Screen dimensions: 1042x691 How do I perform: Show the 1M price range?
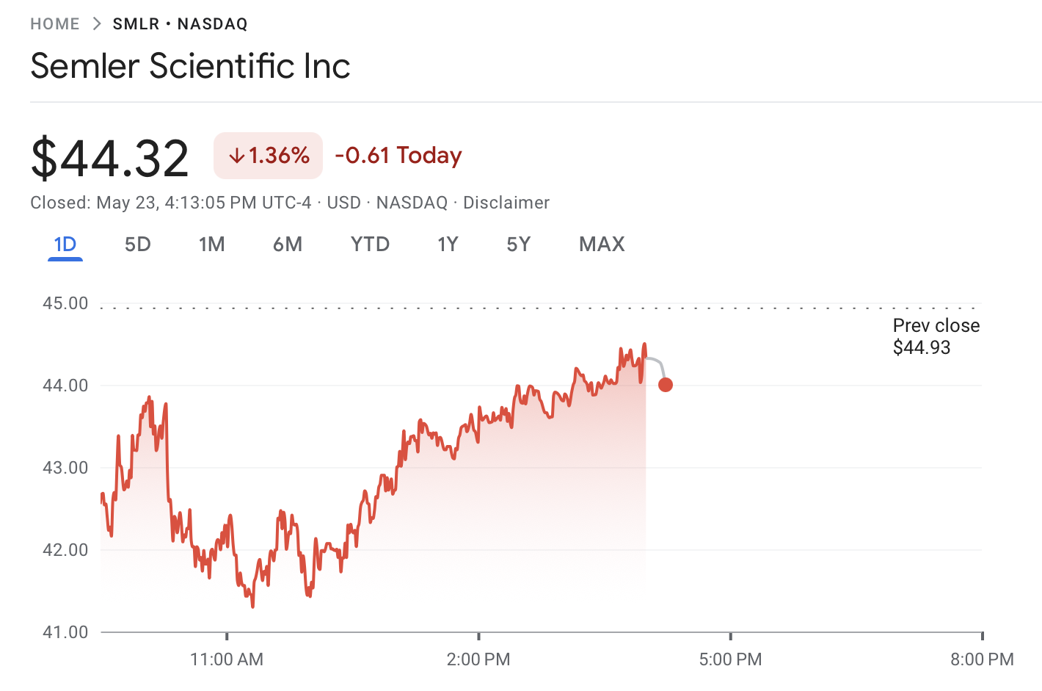coord(211,245)
